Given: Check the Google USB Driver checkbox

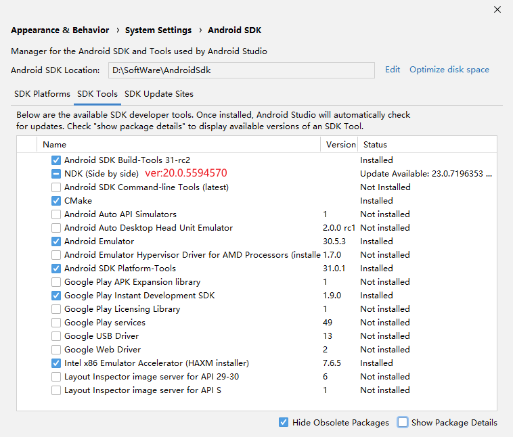Looking at the screenshot, I should pos(56,336).
